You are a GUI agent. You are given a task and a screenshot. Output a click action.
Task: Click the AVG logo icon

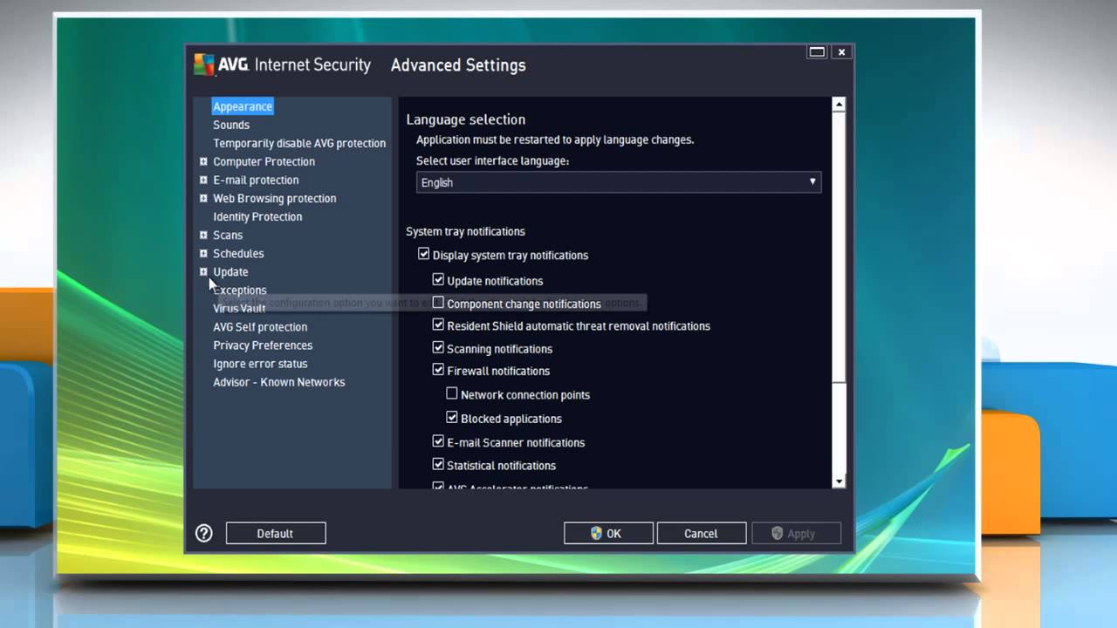(204, 65)
